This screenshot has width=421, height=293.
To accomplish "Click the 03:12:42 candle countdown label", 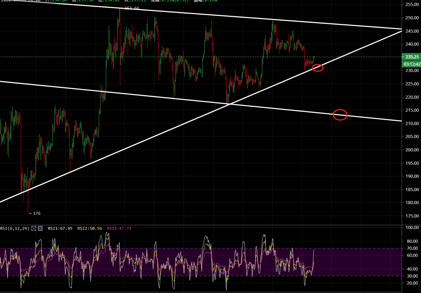I will coord(411,64).
